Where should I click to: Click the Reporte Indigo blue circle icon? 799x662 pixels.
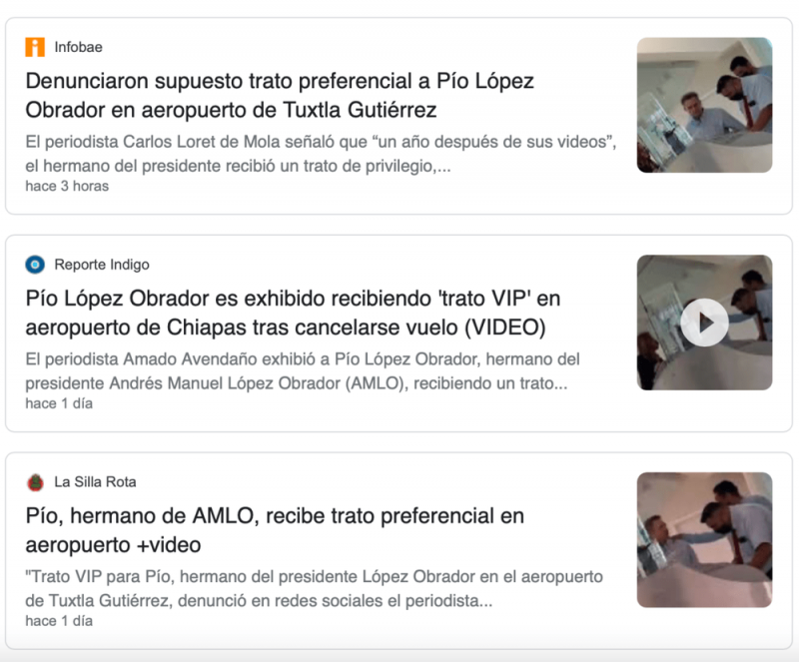point(35,265)
